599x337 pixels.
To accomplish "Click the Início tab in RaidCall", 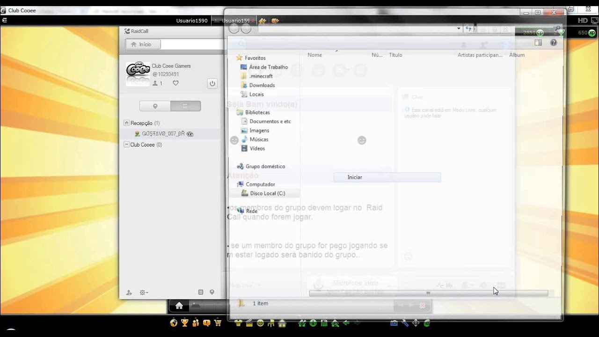I will click(x=143, y=44).
